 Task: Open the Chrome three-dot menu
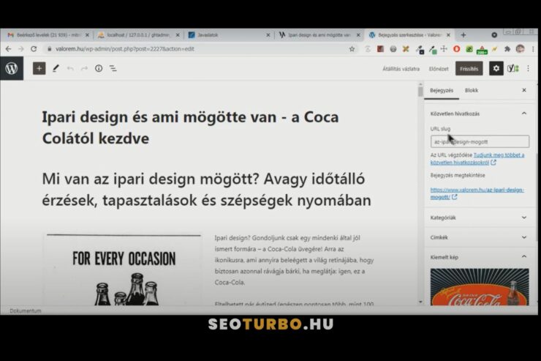tap(534, 49)
